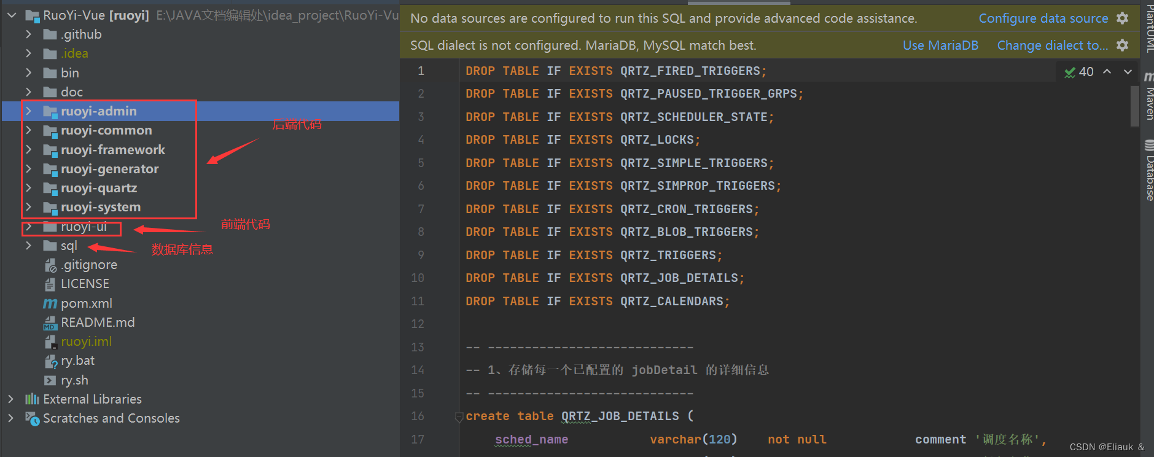Click the ruoyi-common module icon

pos(50,130)
